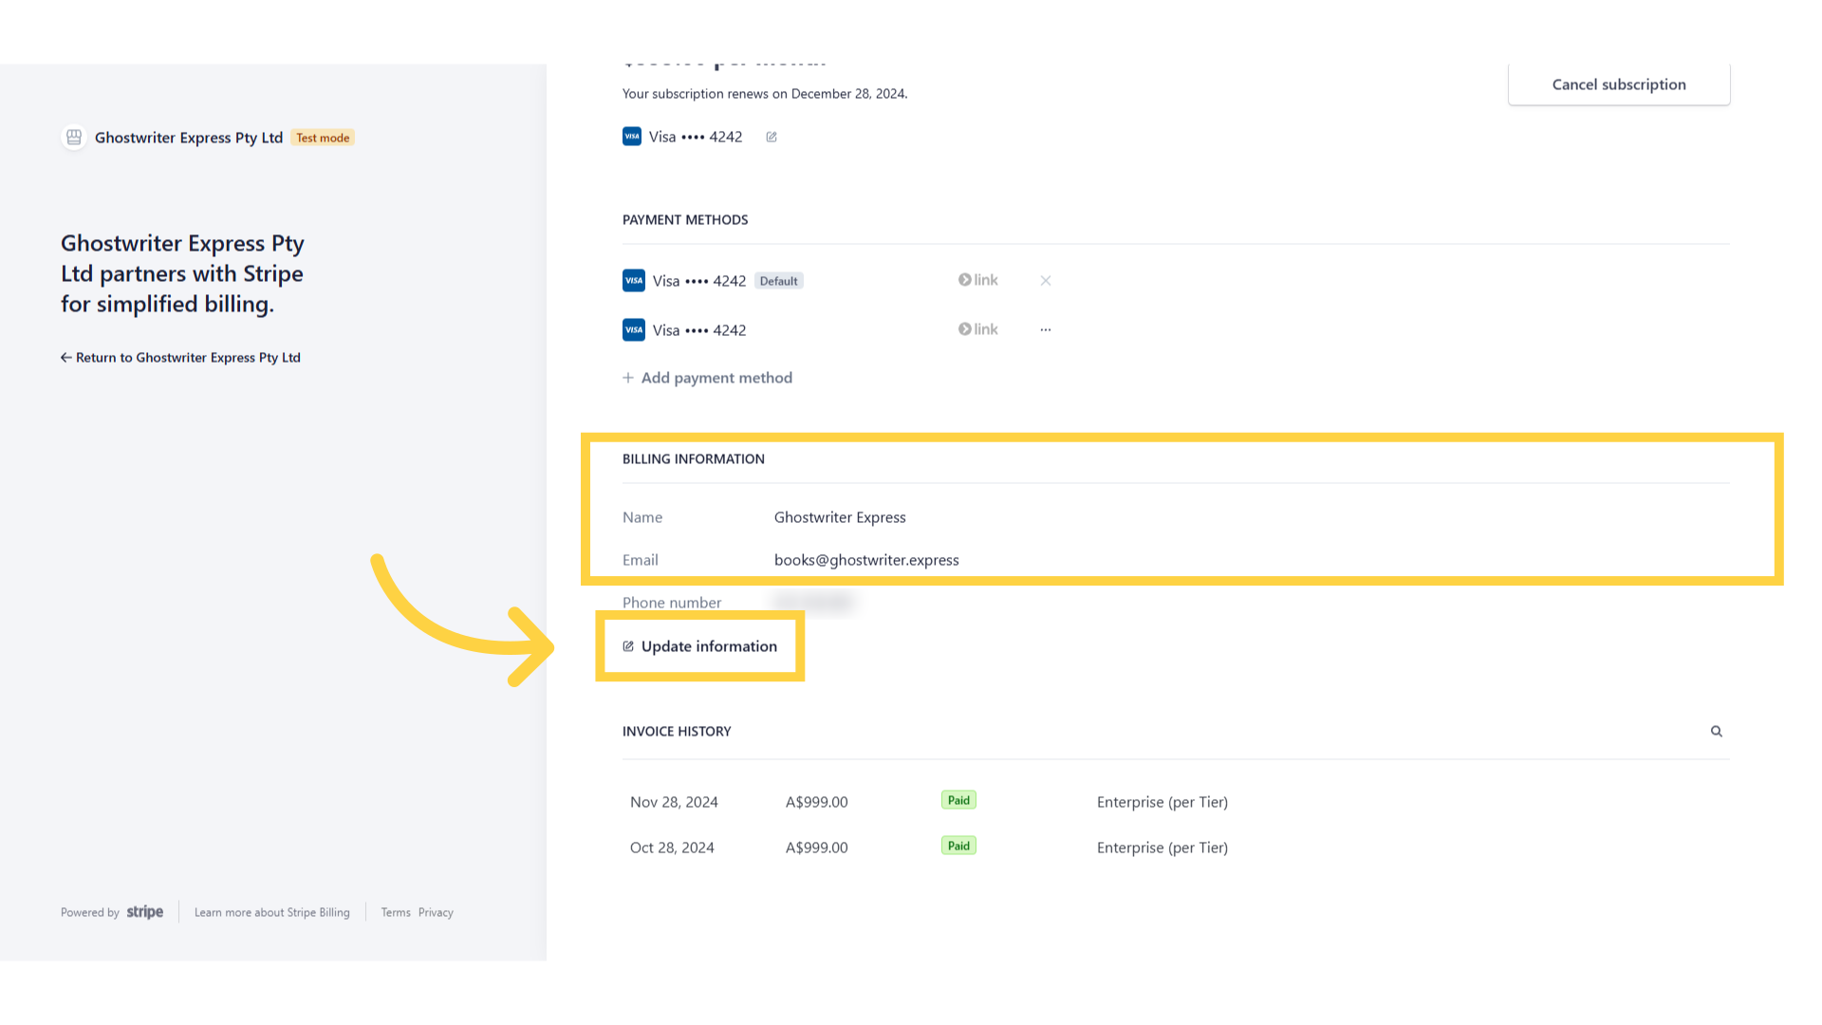Click the Paid badge for Oct 28 invoice
This screenshot has height=1025, width=1822.
[958, 846]
